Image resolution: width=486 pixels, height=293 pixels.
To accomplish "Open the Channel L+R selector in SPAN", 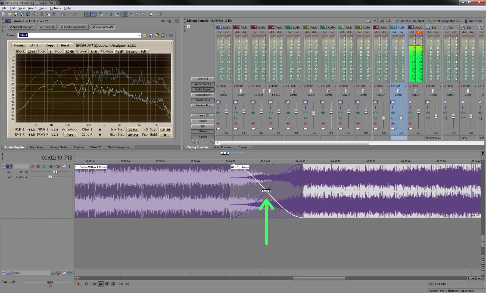I will (94, 52).
